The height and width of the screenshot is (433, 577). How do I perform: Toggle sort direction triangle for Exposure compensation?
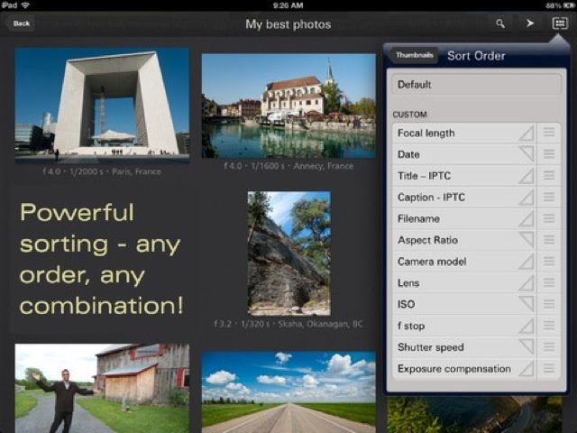(x=527, y=369)
